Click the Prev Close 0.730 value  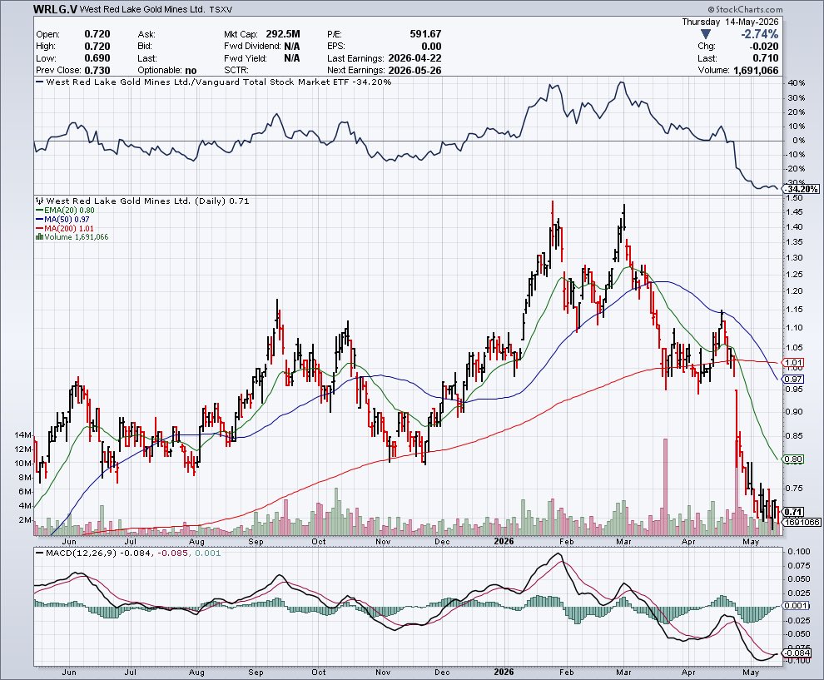pyautogui.click(x=97, y=71)
